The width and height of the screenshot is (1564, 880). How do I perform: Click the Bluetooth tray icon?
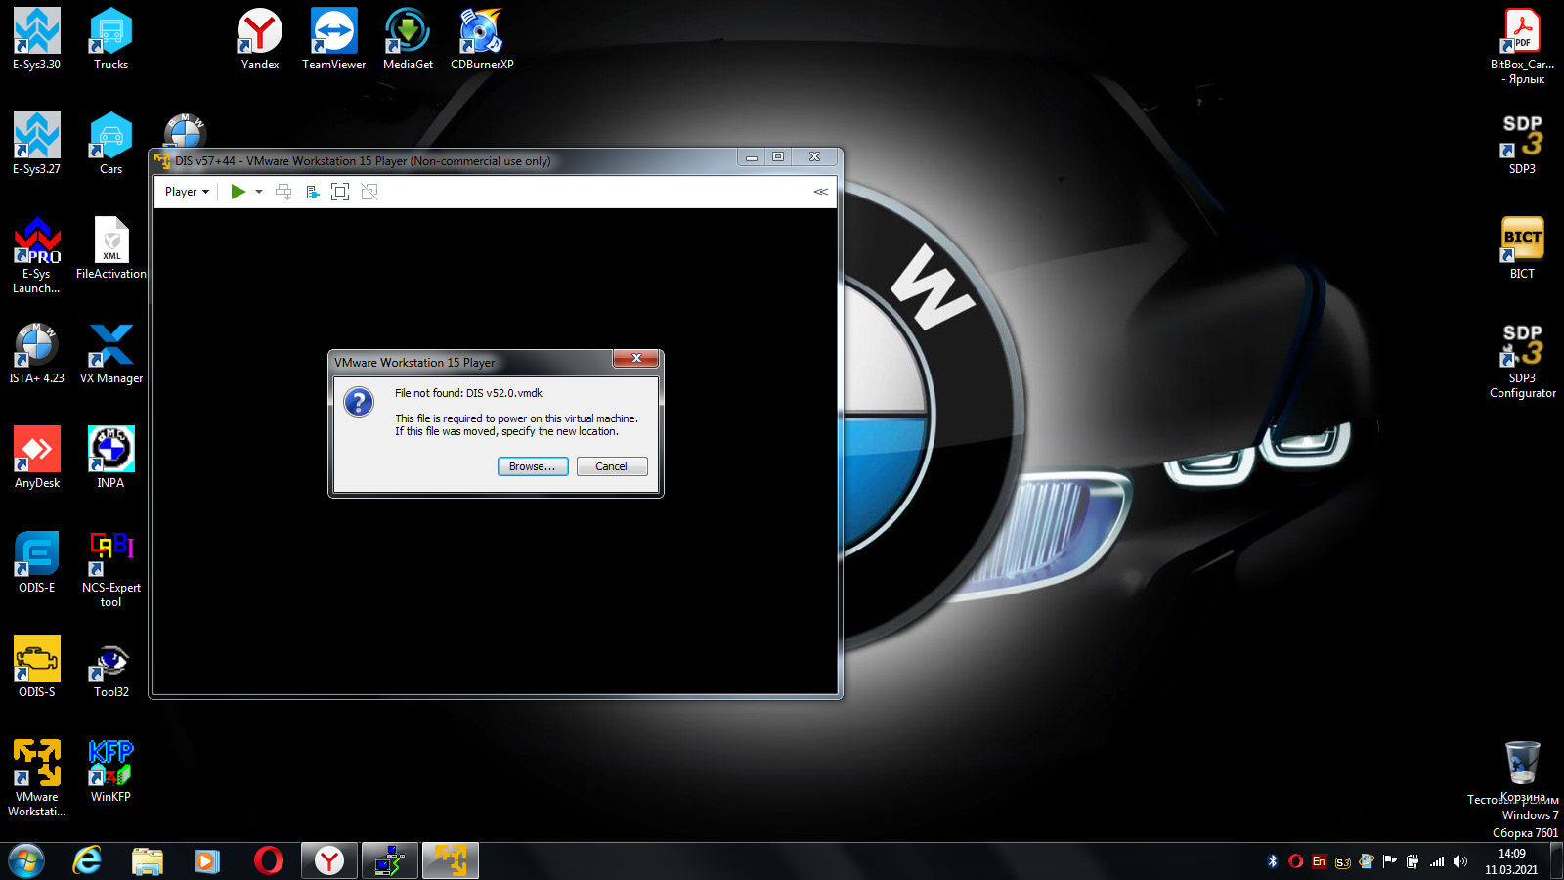click(x=1273, y=861)
